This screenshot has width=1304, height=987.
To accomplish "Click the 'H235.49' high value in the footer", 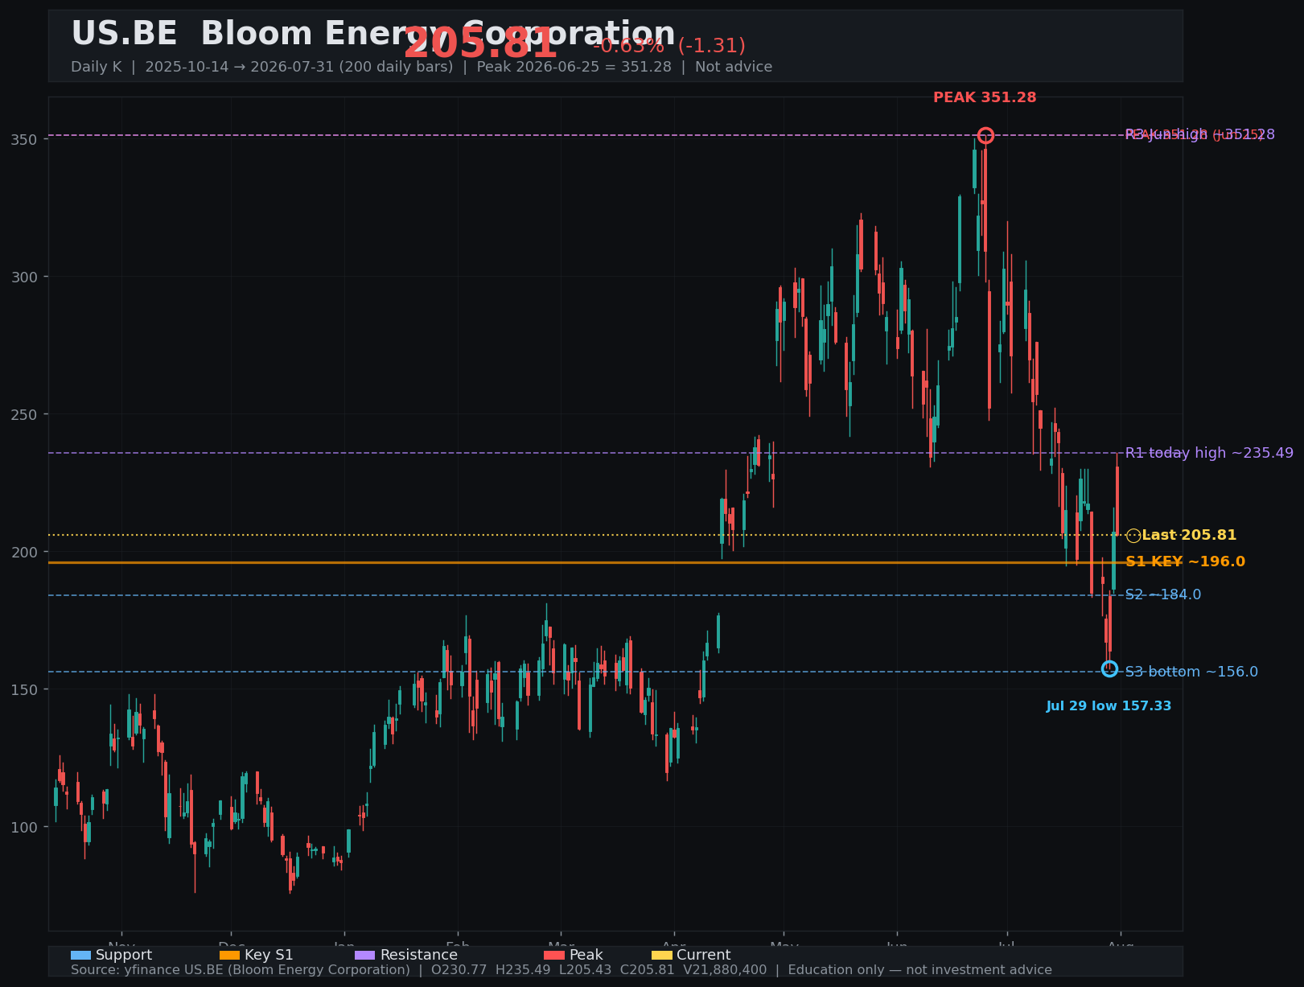I will 523,970.
